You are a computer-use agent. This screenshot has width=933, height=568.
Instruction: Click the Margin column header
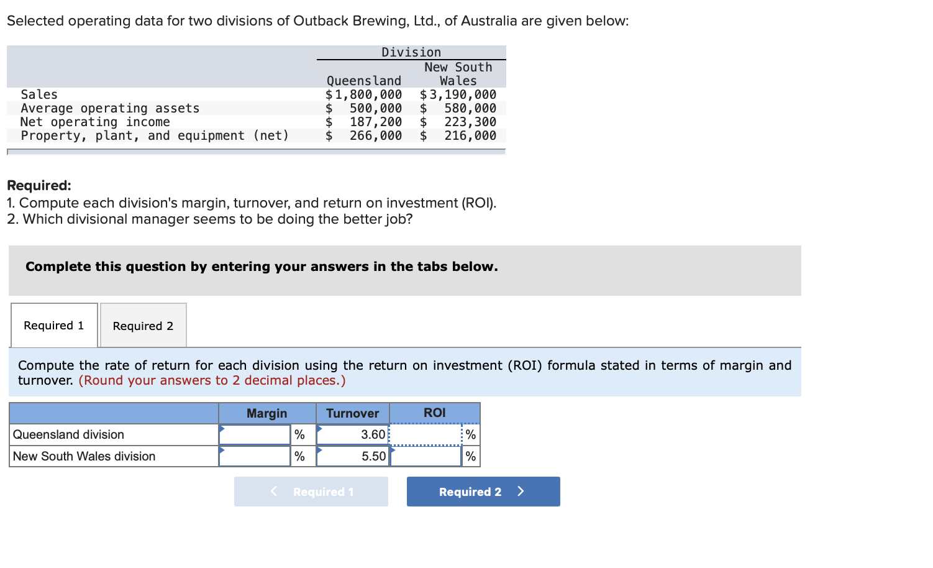coord(266,413)
